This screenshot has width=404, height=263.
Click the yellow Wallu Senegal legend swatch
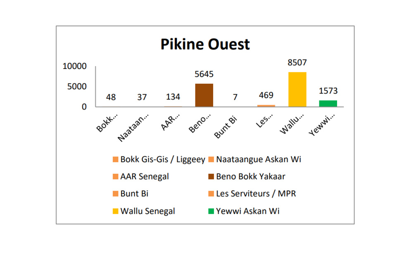(x=115, y=211)
